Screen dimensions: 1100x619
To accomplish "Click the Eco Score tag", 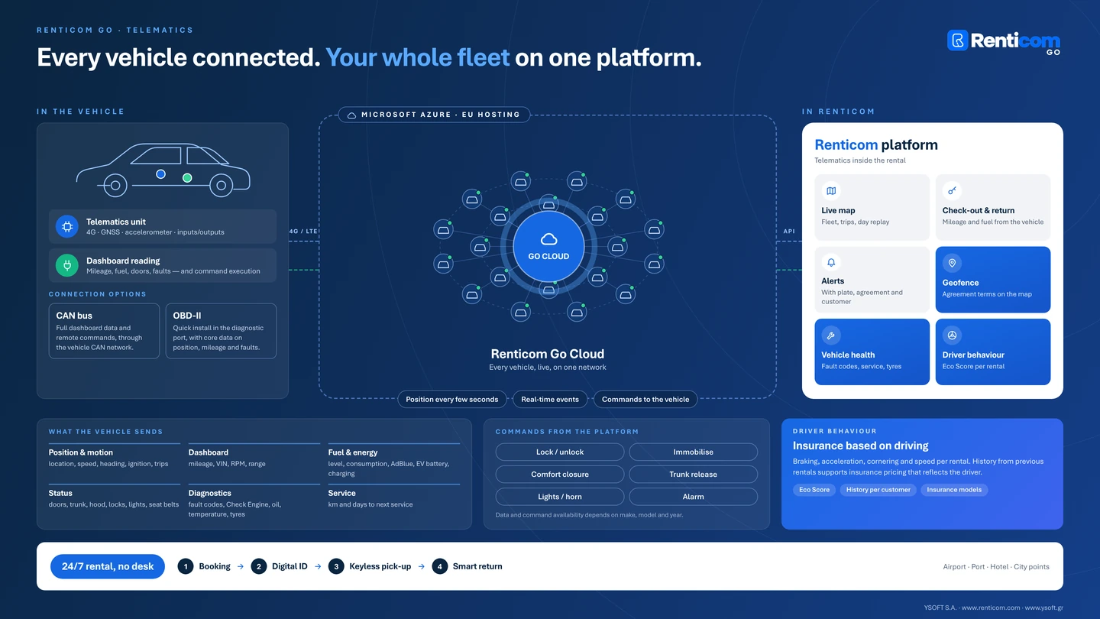I will tap(814, 490).
